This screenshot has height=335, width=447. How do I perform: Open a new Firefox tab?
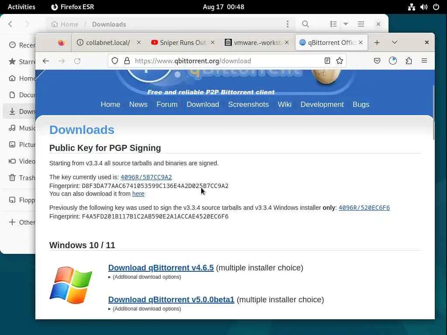(x=377, y=42)
